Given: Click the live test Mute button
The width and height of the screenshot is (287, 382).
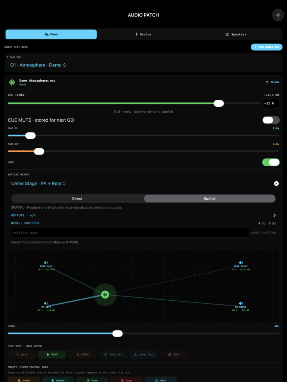Looking at the screenshot, I should (22, 354).
